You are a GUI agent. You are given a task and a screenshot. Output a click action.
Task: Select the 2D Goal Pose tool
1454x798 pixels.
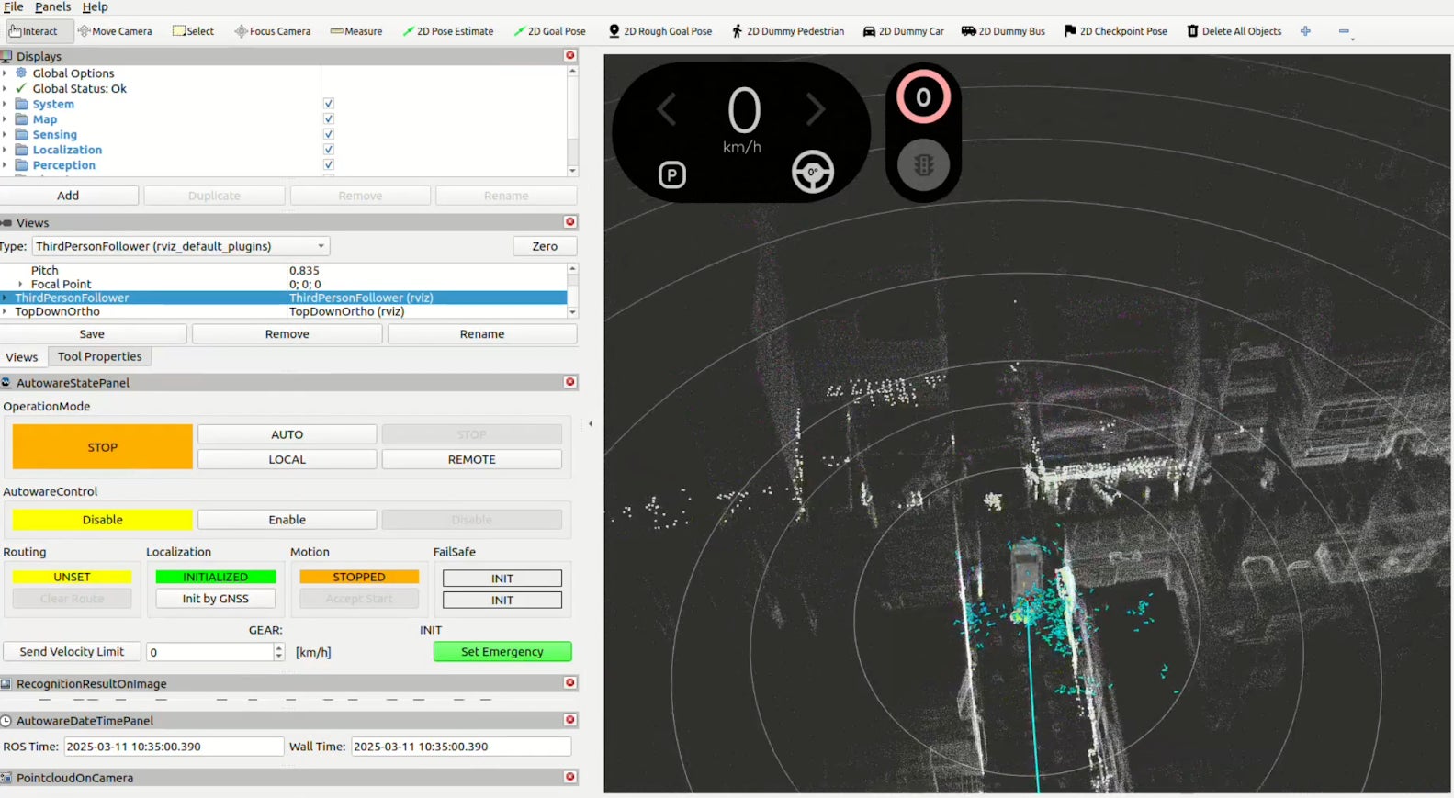tap(549, 31)
